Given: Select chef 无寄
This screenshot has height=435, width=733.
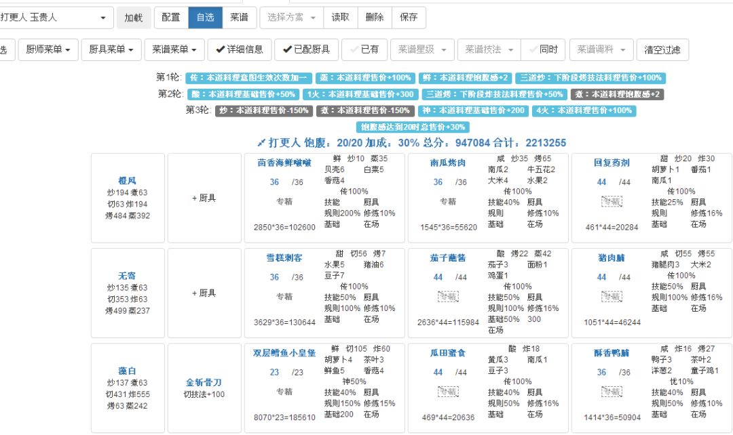Looking at the screenshot, I should coord(127,276).
